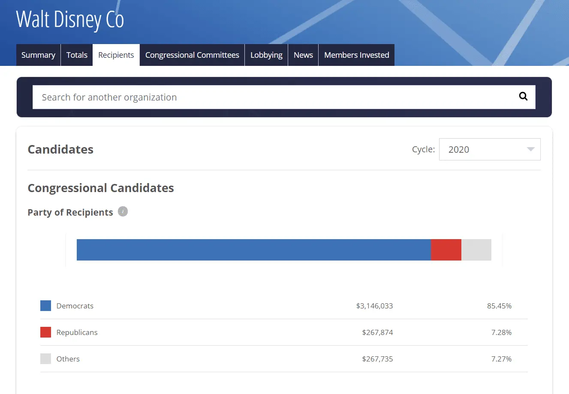Click the red Republicans bar segment
The width and height of the screenshot is (569, 394).
tap(446, 250)
